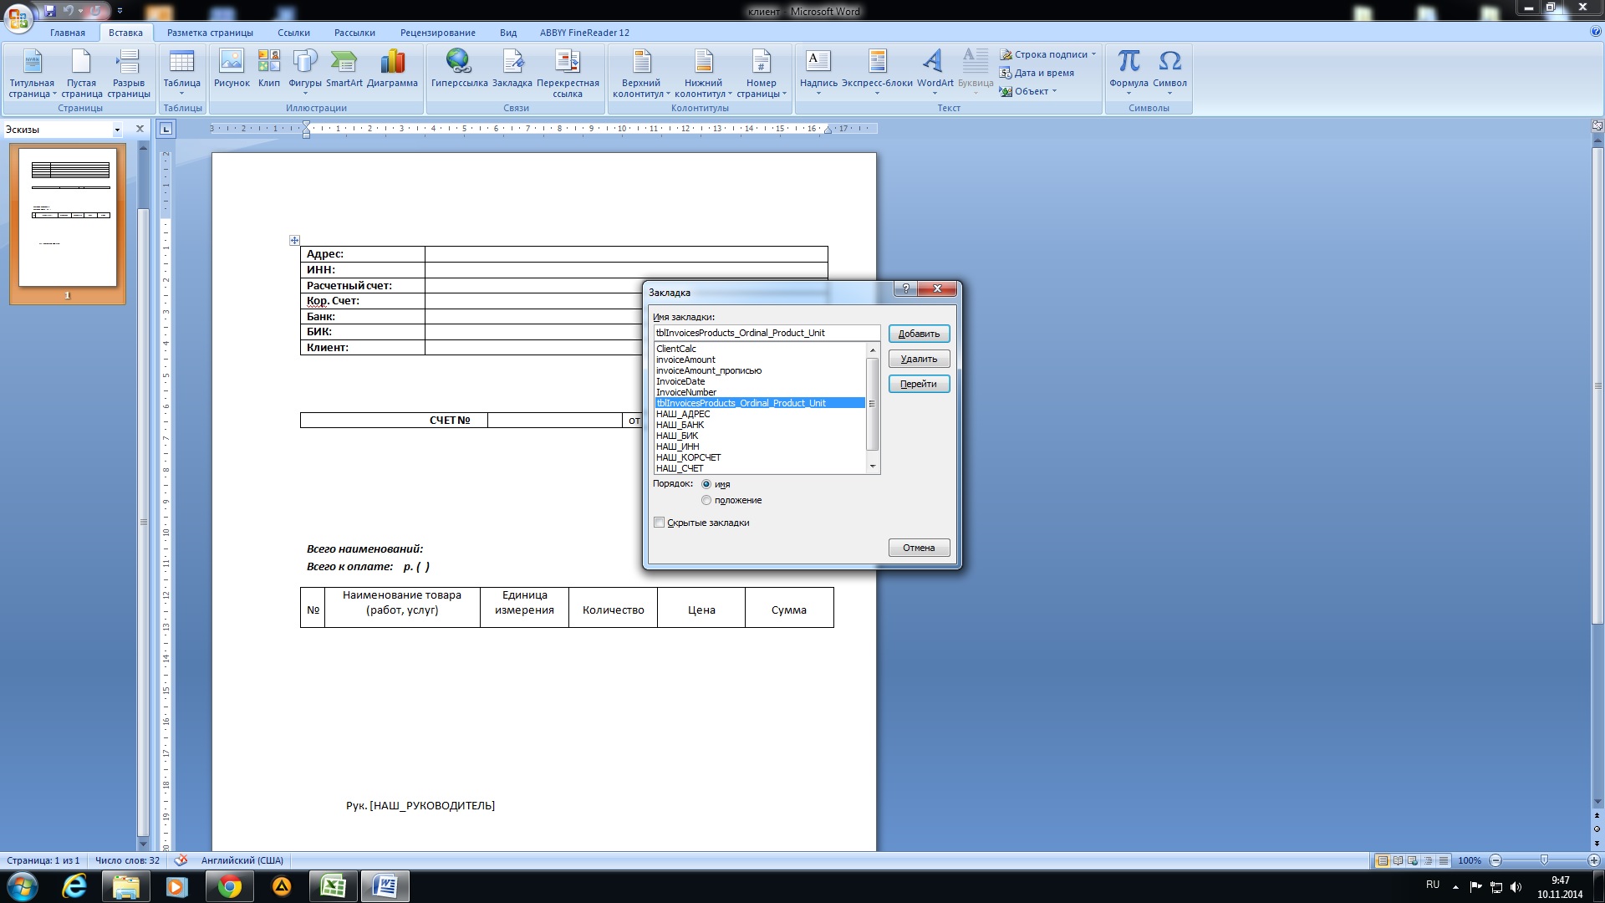Image resolution: width=1605 pixels, height=903 pixels.
Task: Switch to the Главная ribbon tab
Action: pyautogui.click(x=67, y=33)
